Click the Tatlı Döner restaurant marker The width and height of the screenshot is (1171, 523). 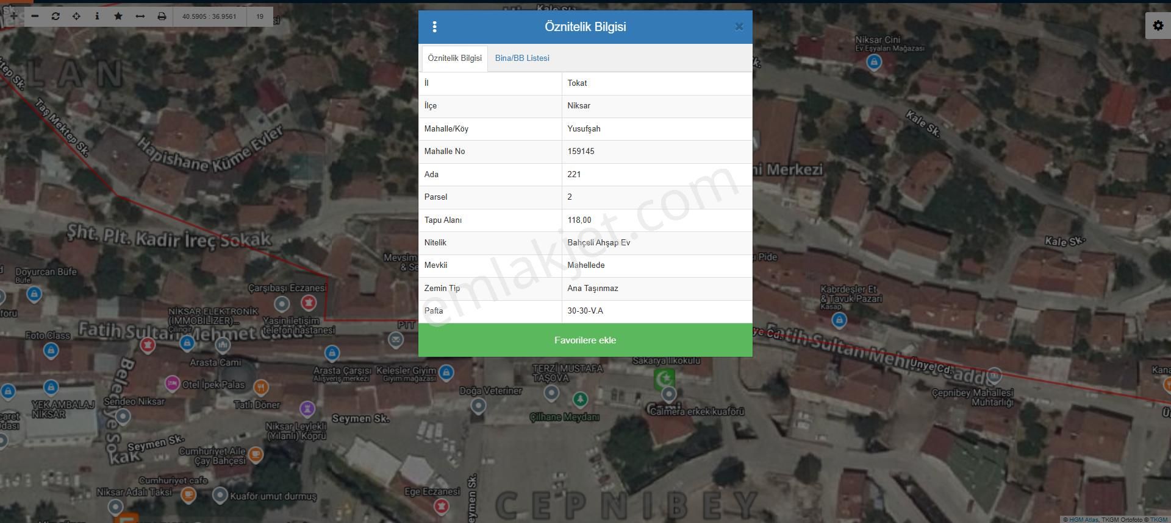click(x=260, y=387)
